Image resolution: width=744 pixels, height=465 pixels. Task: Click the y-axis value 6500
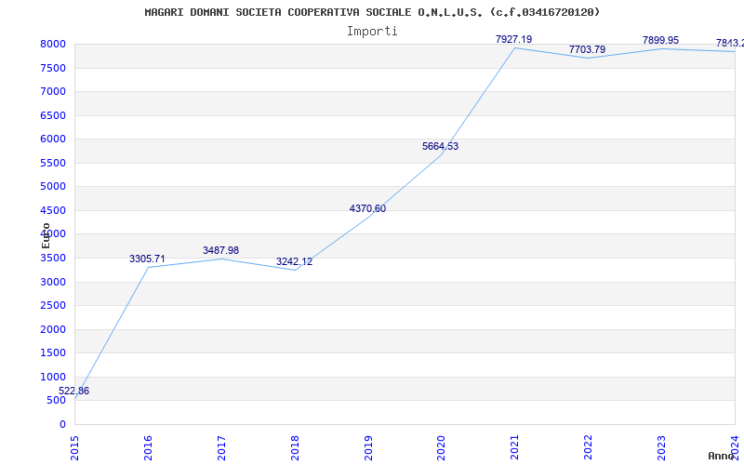pos(53,115)
